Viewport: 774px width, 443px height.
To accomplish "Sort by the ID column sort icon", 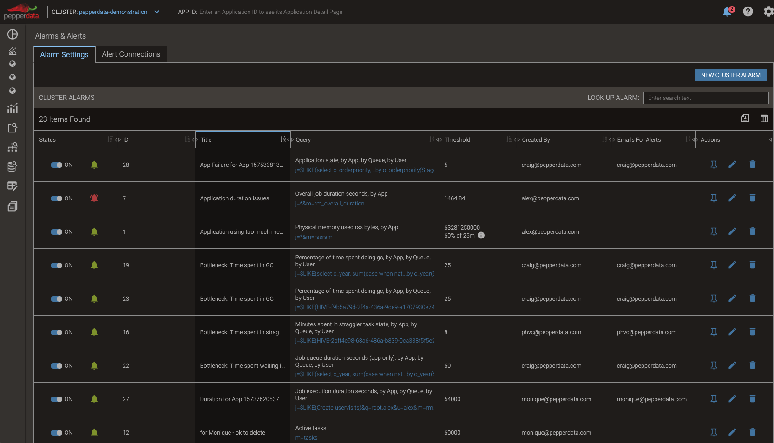I will pyautogui.click(x=187, y=139).
